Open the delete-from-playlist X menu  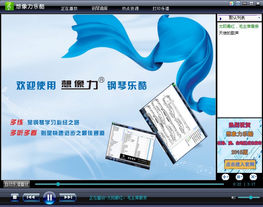[253, 177]
